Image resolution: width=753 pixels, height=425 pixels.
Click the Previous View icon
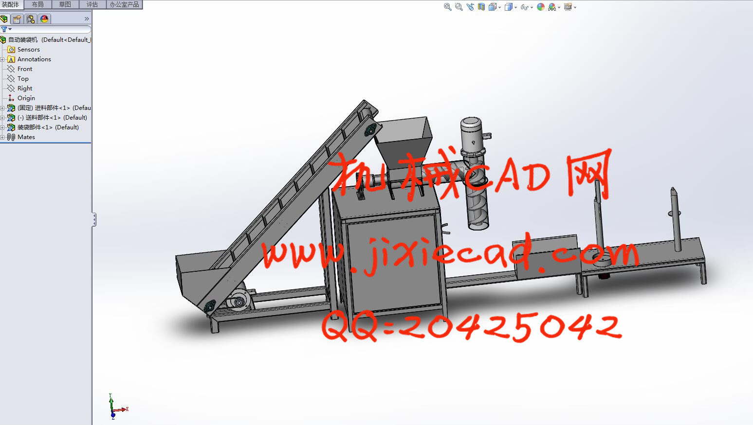pos(470,7)
